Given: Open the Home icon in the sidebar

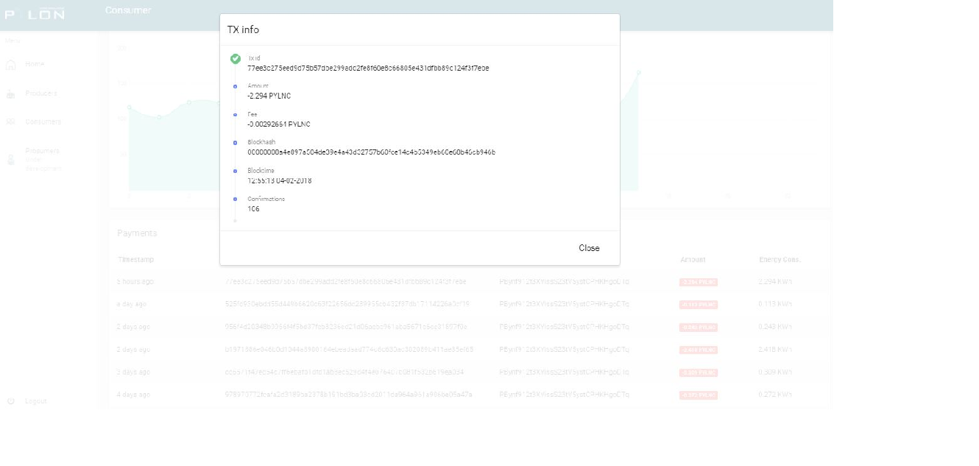Looking at the screenshot, I should click(11, 65).
